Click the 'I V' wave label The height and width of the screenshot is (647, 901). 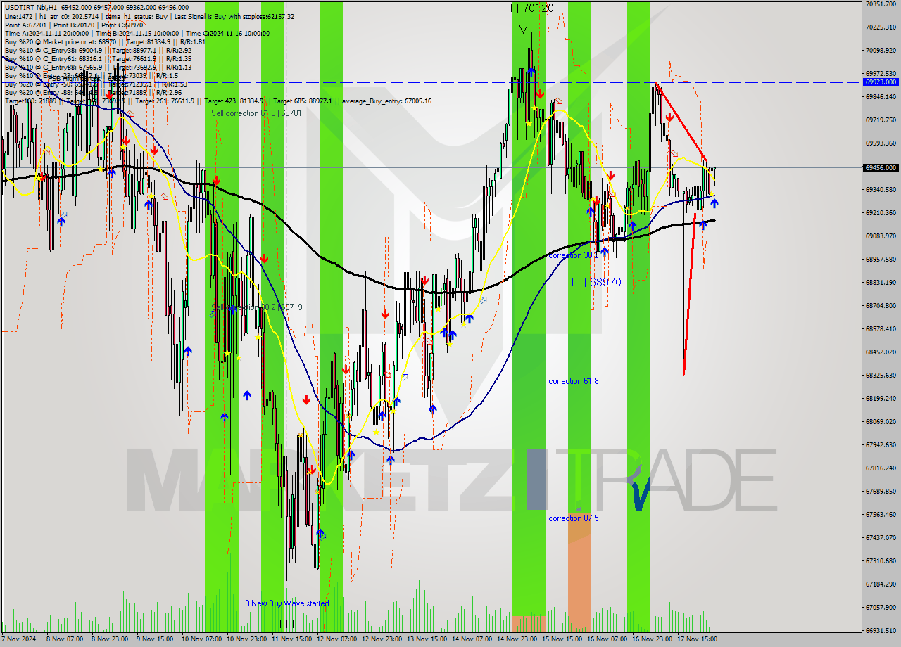(x=522, y=29)
